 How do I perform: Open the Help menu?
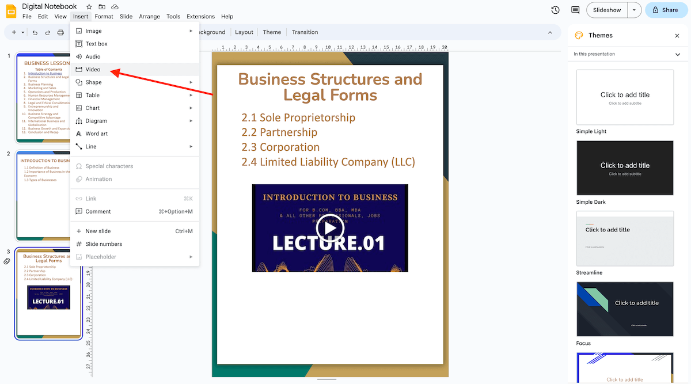click(227, 17)
